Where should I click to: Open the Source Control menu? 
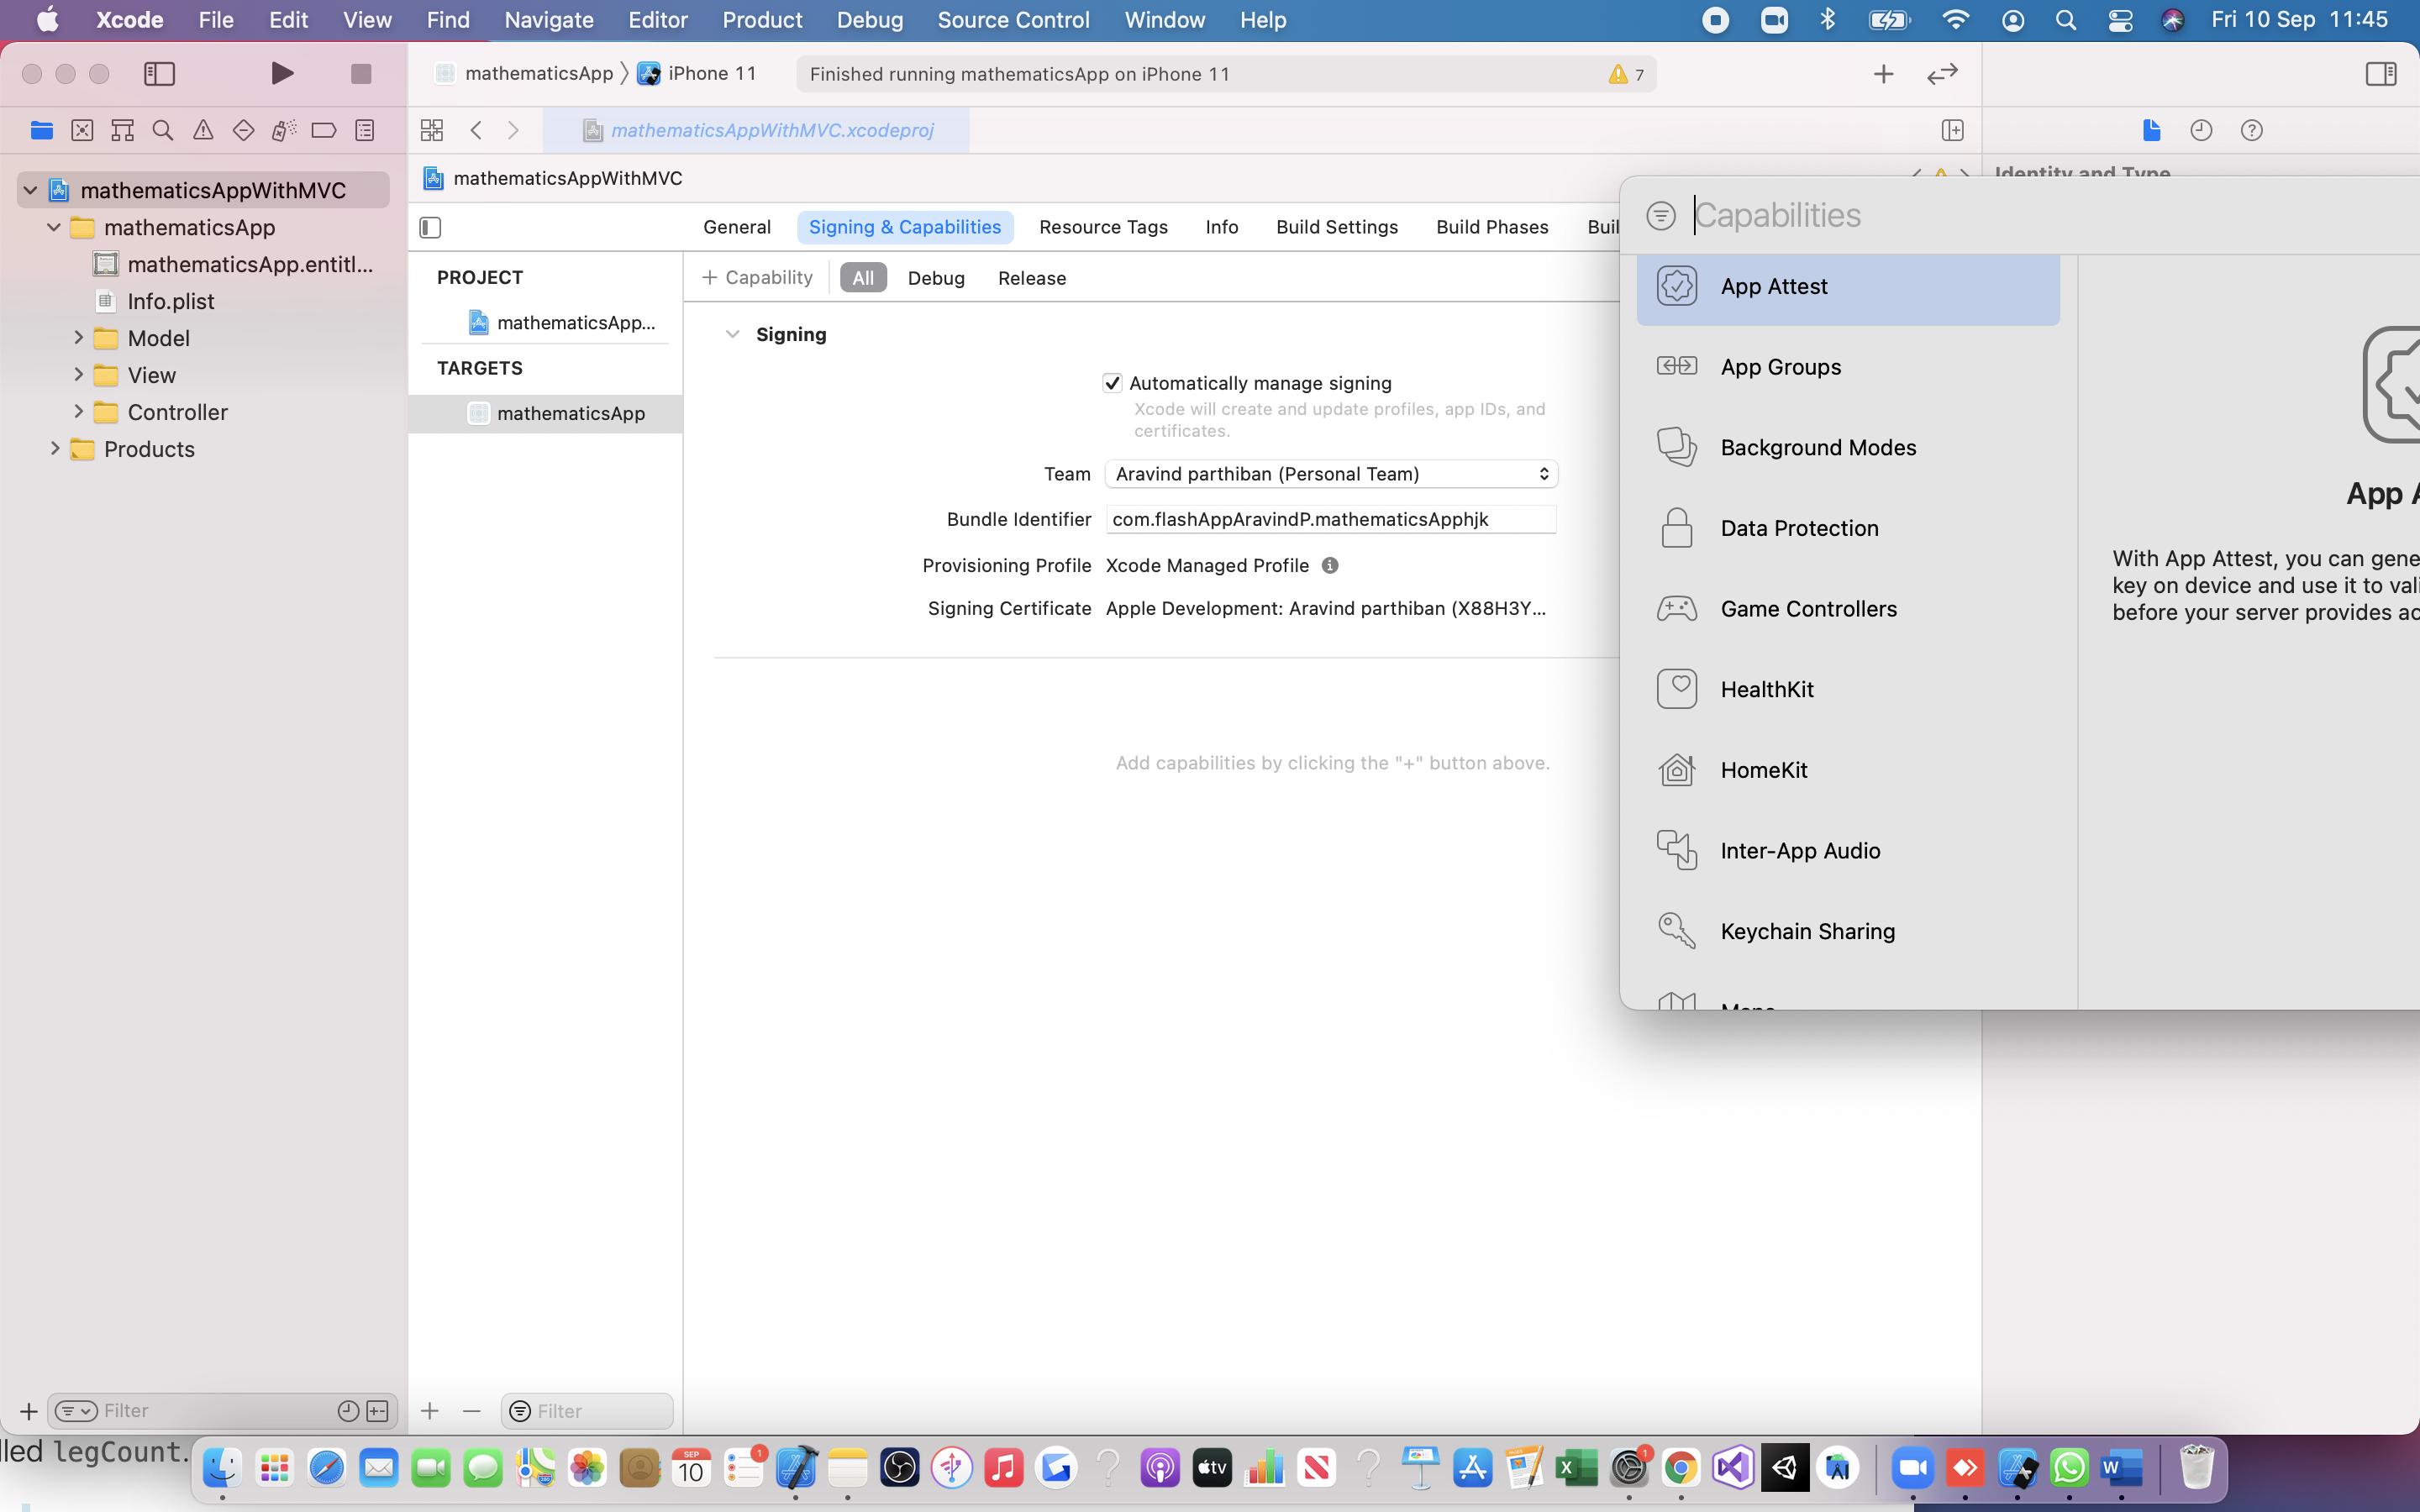pos(1013,20)
